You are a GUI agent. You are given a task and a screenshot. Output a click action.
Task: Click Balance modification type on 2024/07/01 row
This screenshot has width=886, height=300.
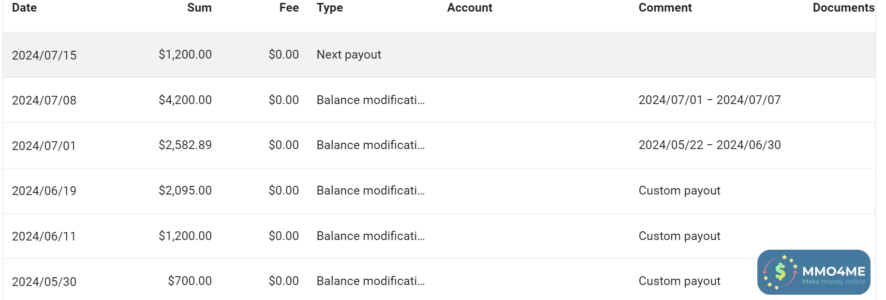pos(370,145)
